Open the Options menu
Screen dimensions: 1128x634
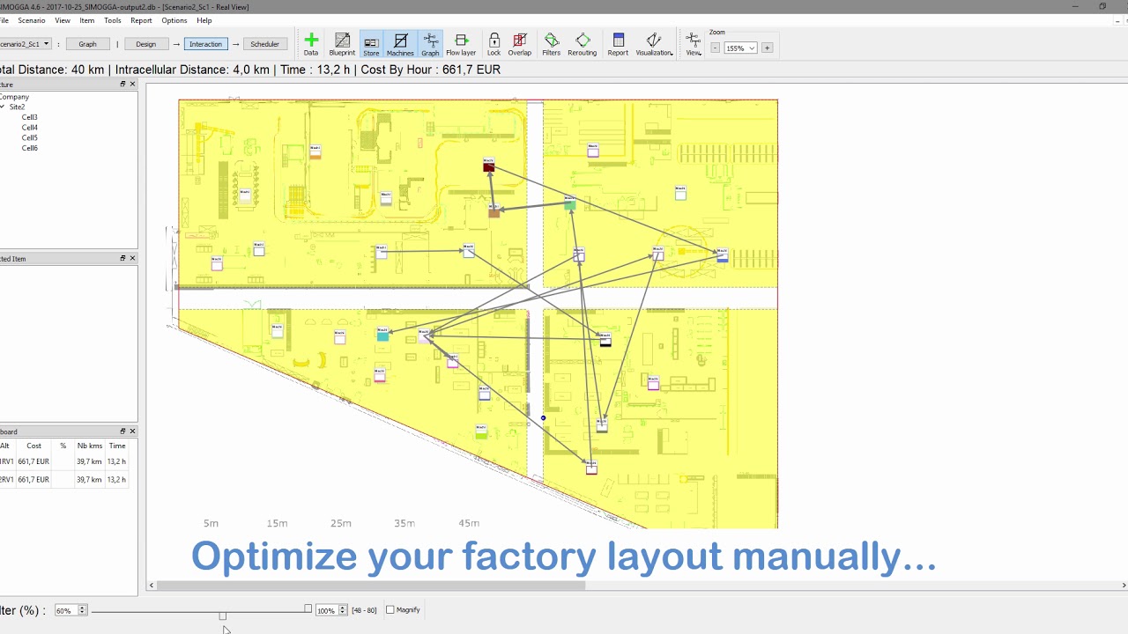(x=174, y=20)
